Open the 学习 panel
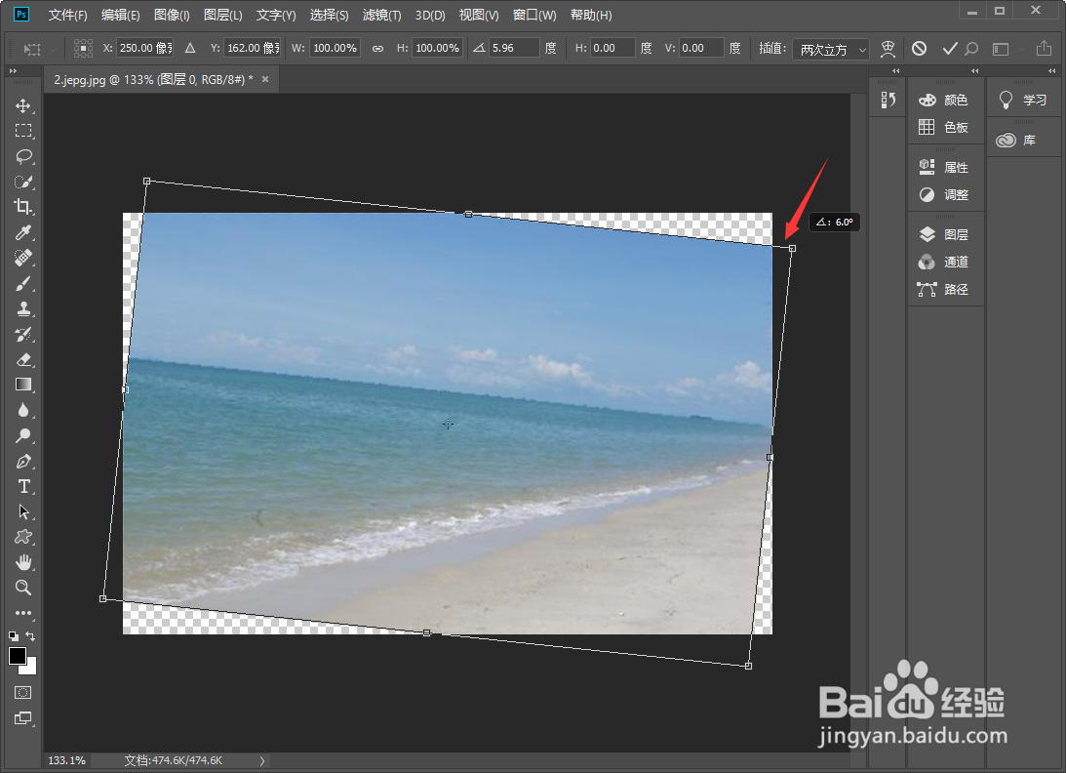 tap(1022, 100)
